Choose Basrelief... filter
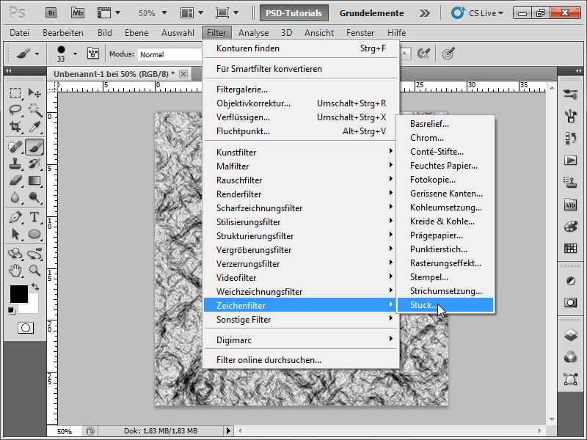 tap(445, 124)
